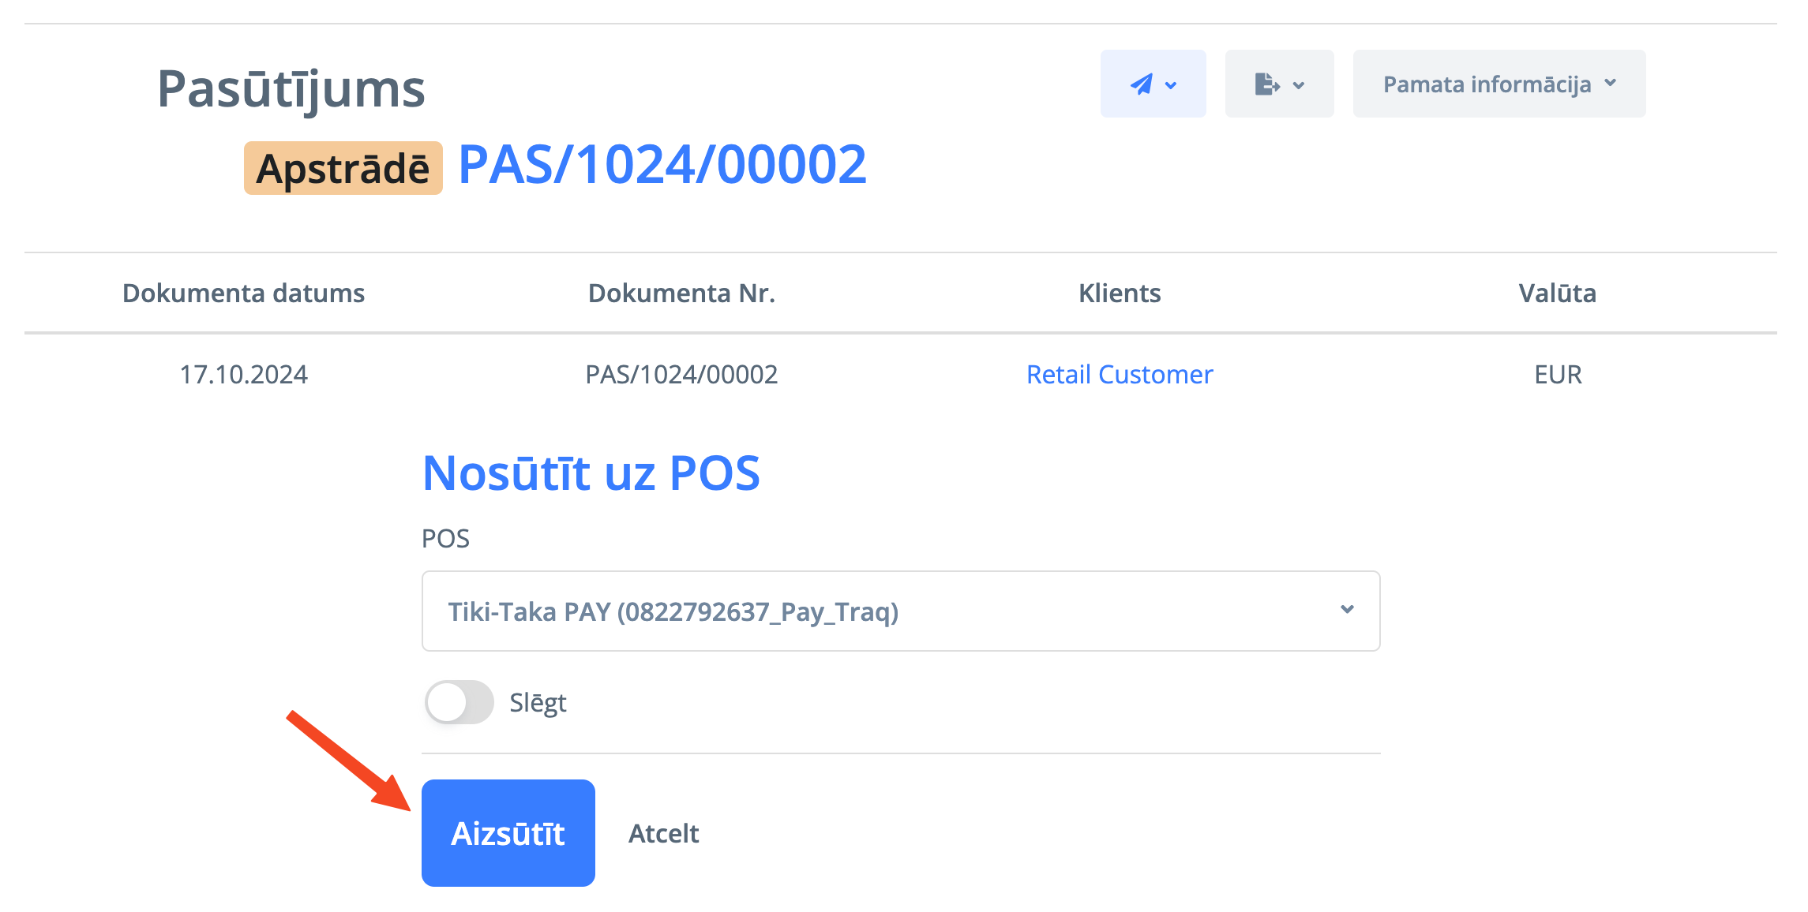The image size is (1808, 912).
Task: Click the Valūta column header
Action: click(1557, 293)
